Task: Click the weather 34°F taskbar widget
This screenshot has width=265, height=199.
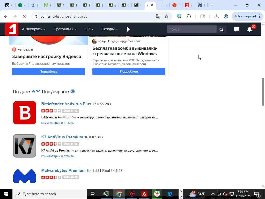Action: pyautogui.click(x=197, y=194)
